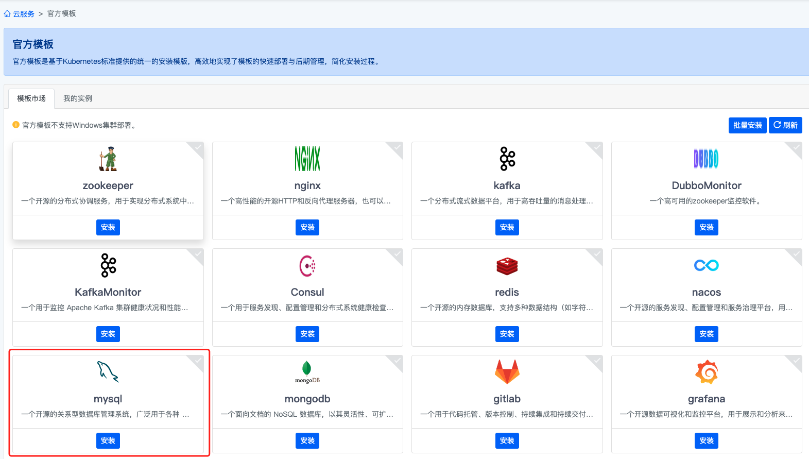Install the kafka template
The height and width of the screenshot is (459, 809).
(x=507, y=227)
